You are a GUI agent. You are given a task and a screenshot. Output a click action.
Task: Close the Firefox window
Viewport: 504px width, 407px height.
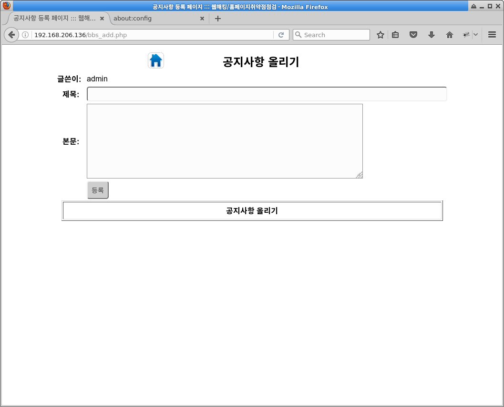pos(498,6)
